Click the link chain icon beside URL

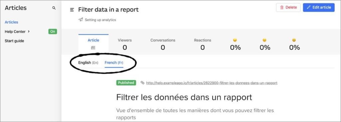coord(143,83)
